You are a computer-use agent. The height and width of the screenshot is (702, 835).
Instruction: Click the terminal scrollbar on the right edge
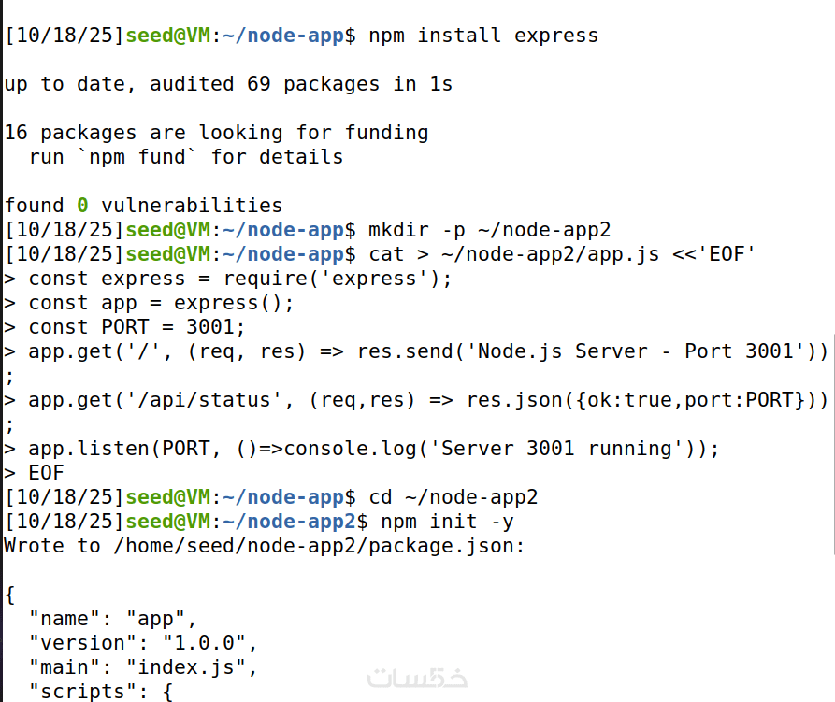pyautogui.click(x=831, y=444)
